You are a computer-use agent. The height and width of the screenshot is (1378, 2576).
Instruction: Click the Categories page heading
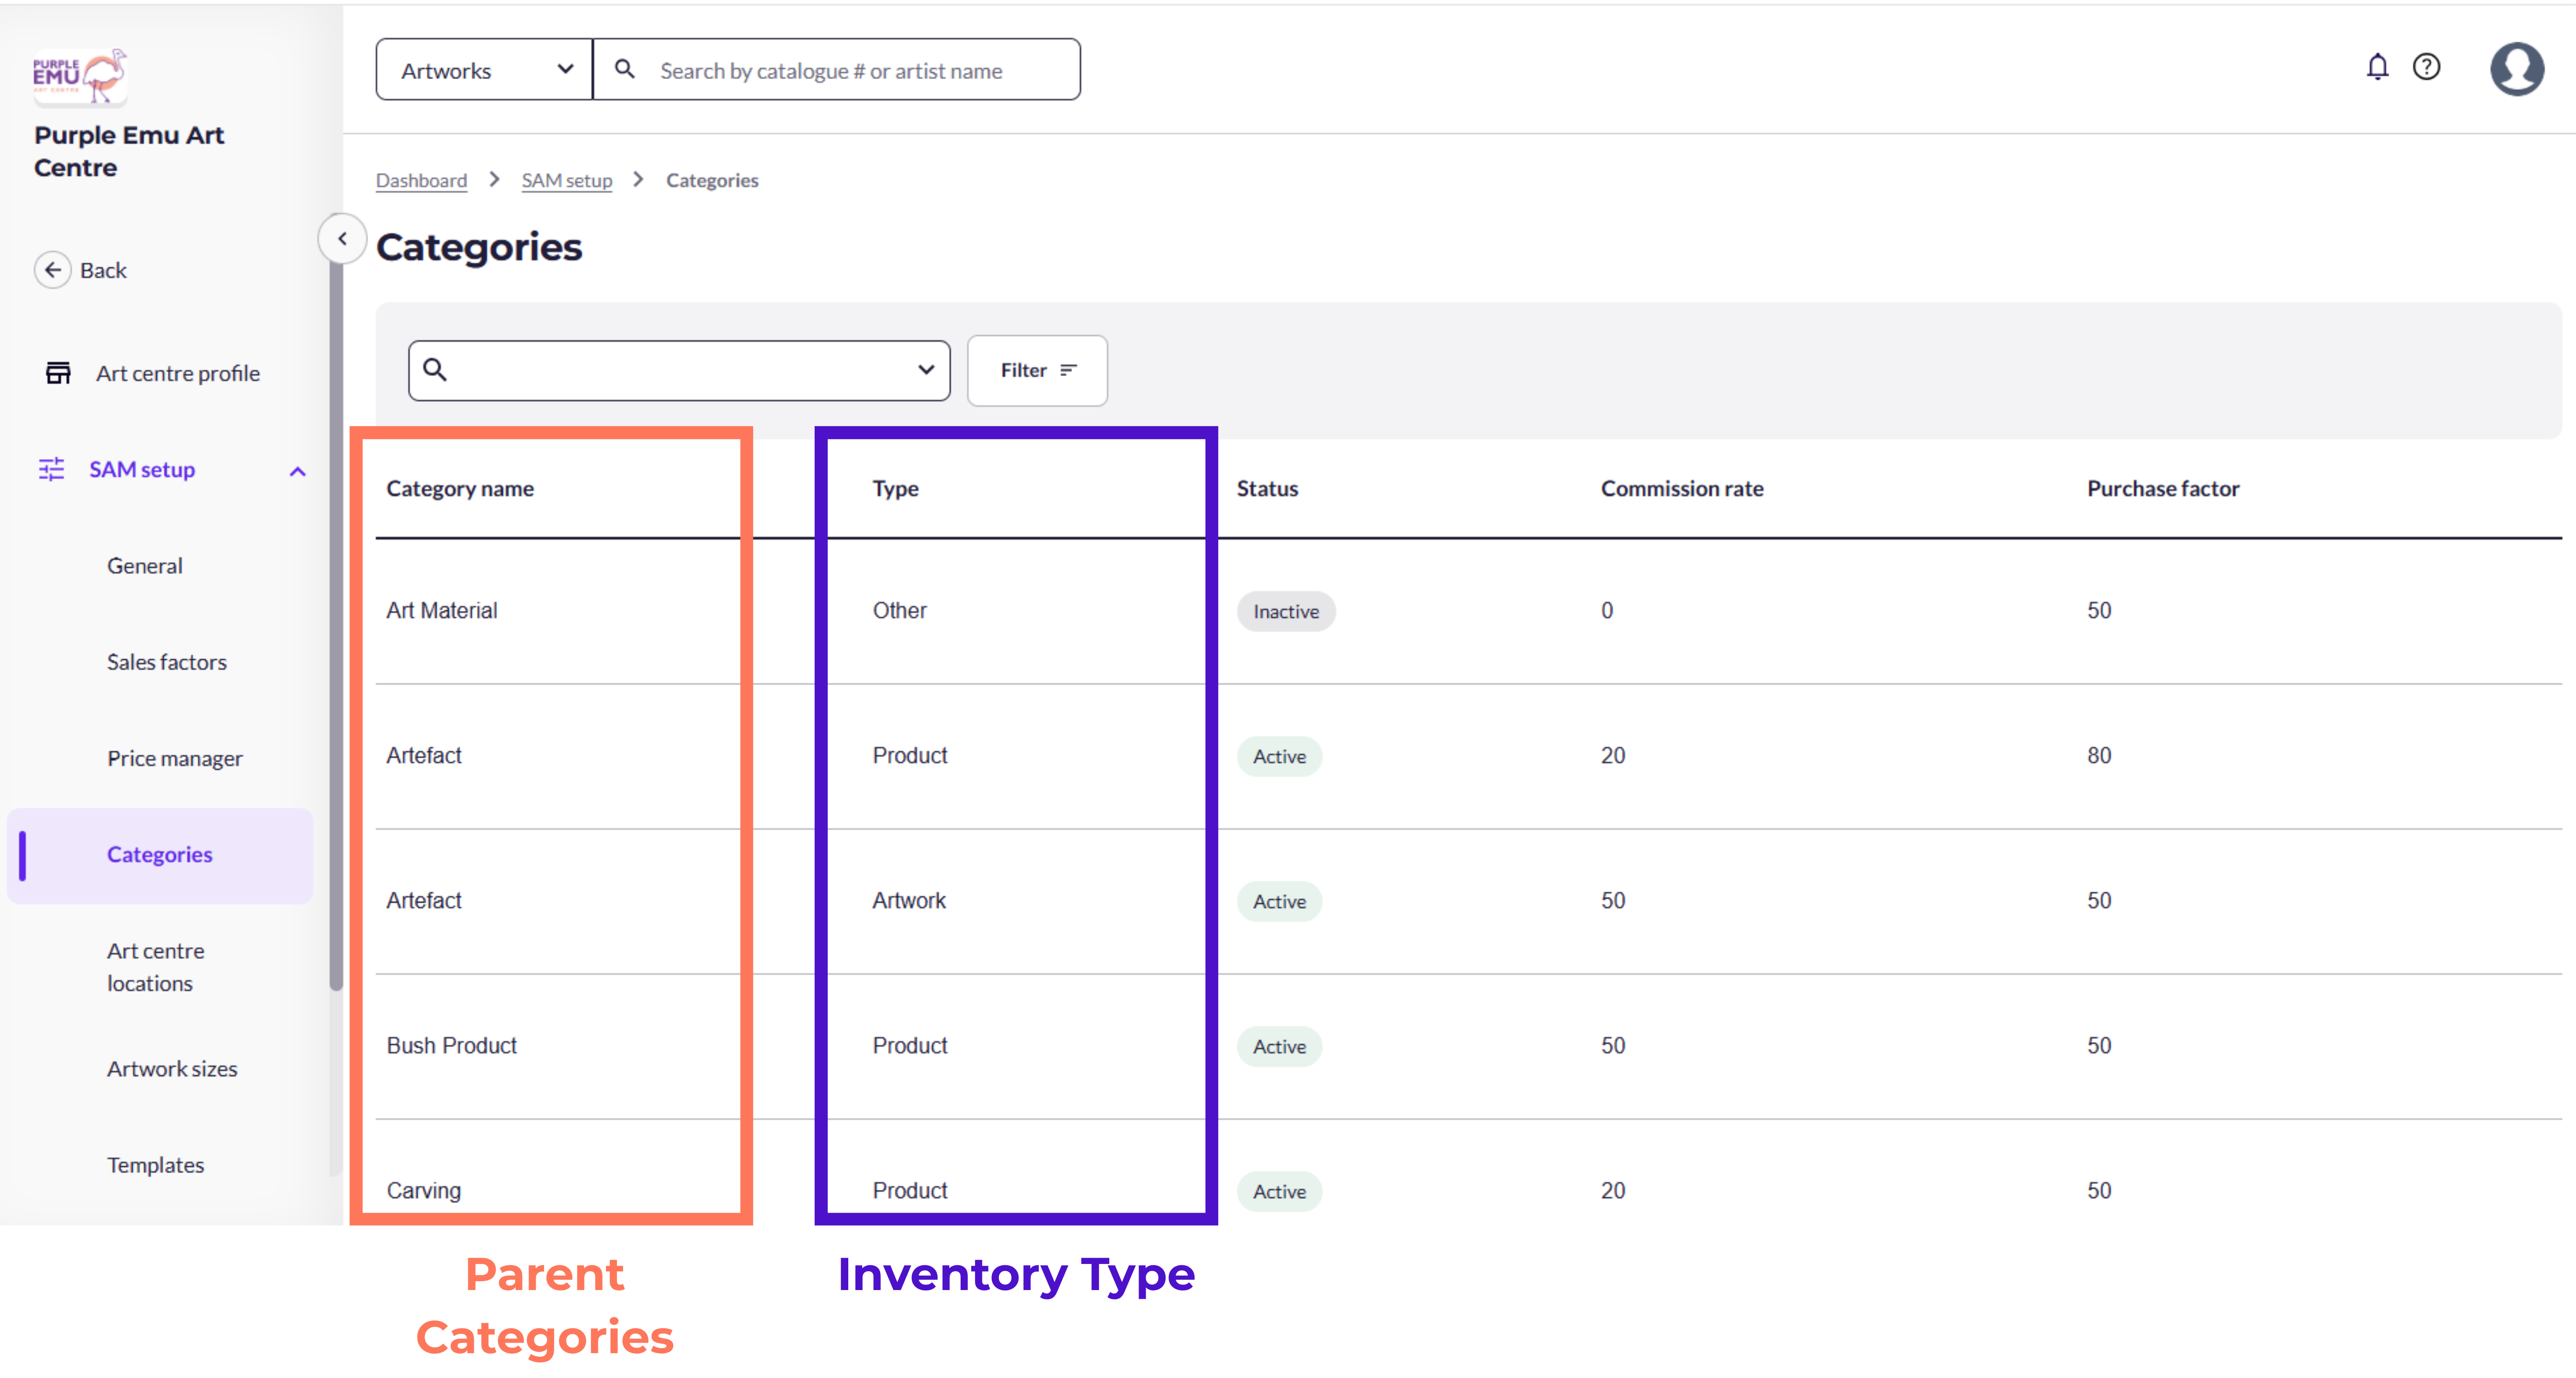pyautogui.click(x=479, y=247)
